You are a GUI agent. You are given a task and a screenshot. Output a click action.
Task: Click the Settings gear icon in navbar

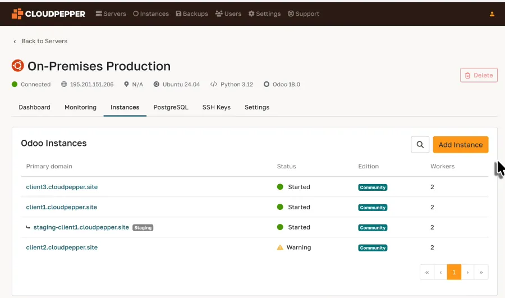[251, 13]
